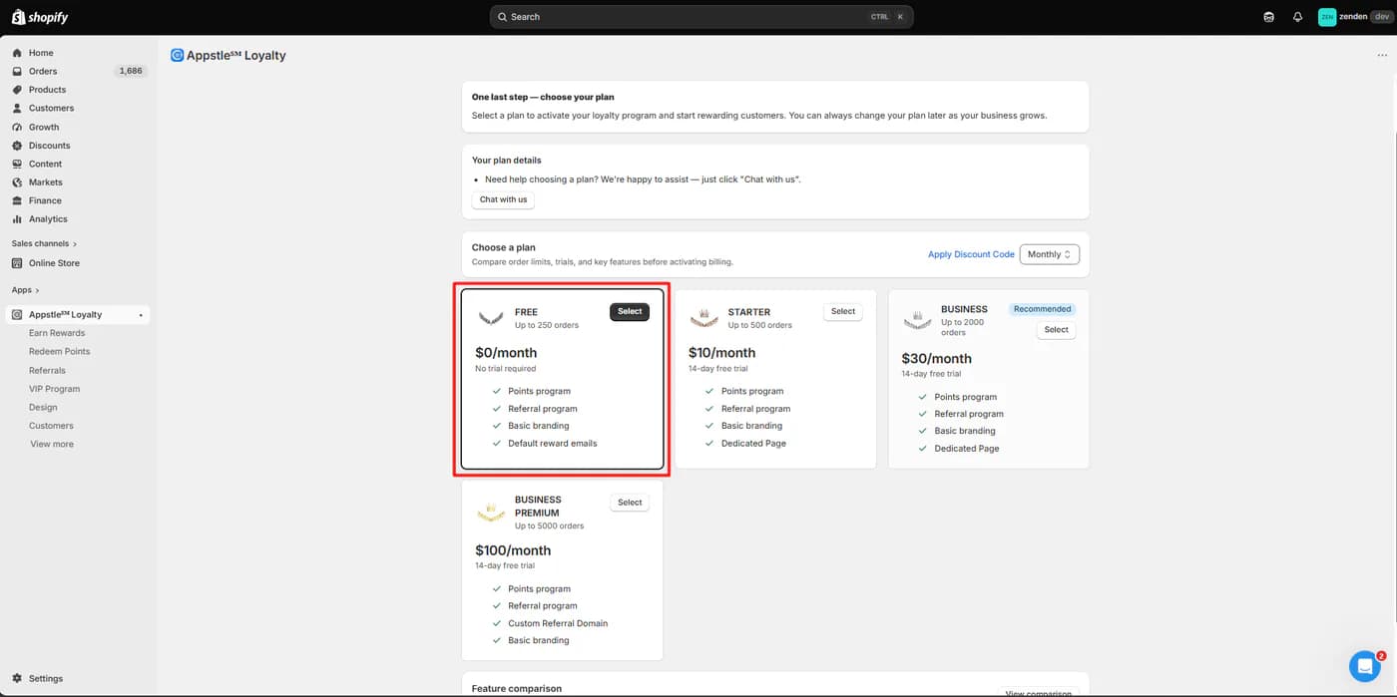Click the Growth icon in sidebar
1397x697 pixels.
tap(17, 127)
